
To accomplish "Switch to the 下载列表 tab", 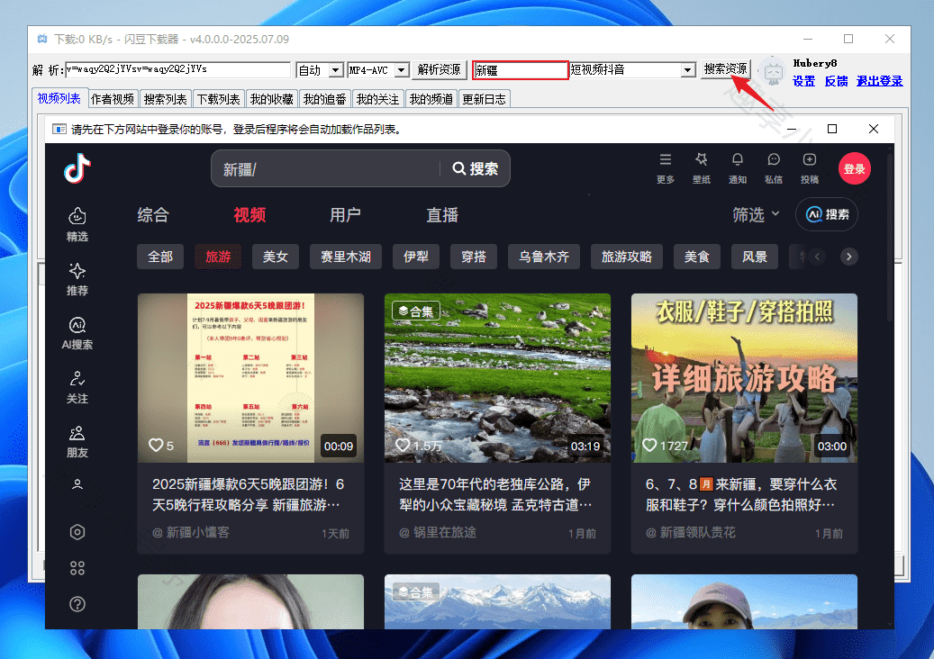I will coord(219,99).
